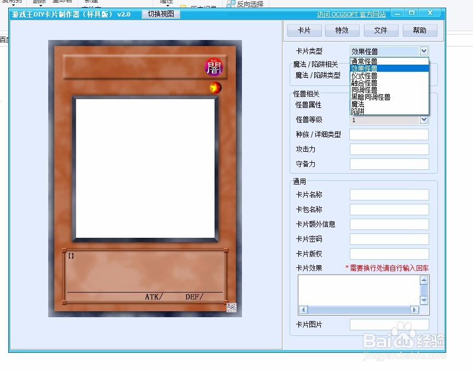
Task: Click the effect box scroll up arrow
Action: [x=424, y=280]
